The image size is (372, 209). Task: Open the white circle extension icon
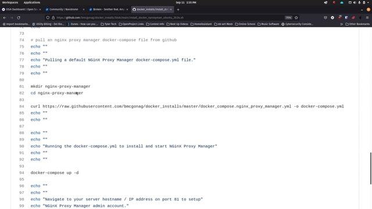click(332, 17)
